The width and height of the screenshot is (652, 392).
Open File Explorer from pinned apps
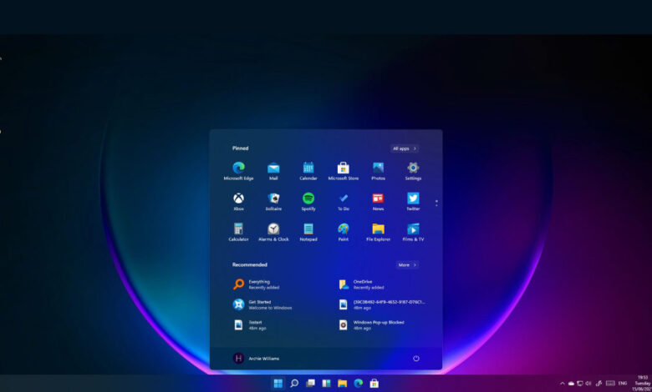tap(378, 232)
